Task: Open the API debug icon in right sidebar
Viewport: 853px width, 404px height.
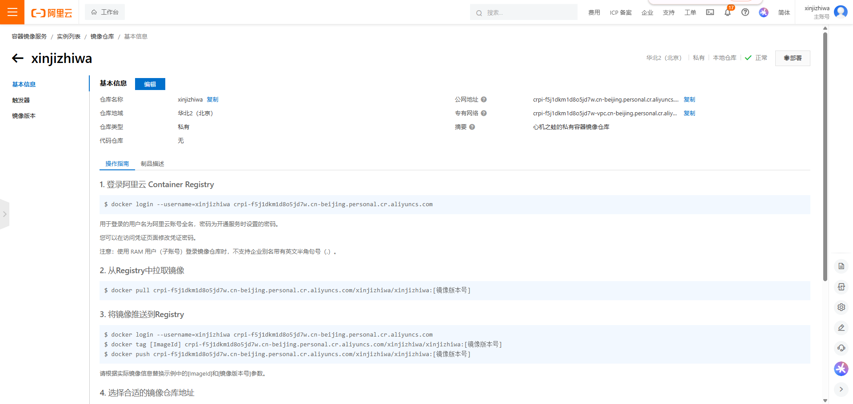Action: 841,286
